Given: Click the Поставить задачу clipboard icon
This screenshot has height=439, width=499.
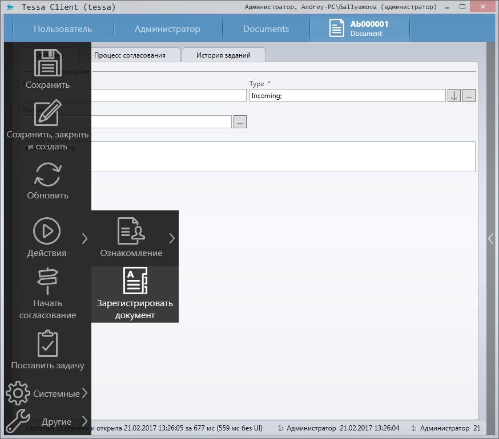Looking at the screenshot, I should pos(47,343).
